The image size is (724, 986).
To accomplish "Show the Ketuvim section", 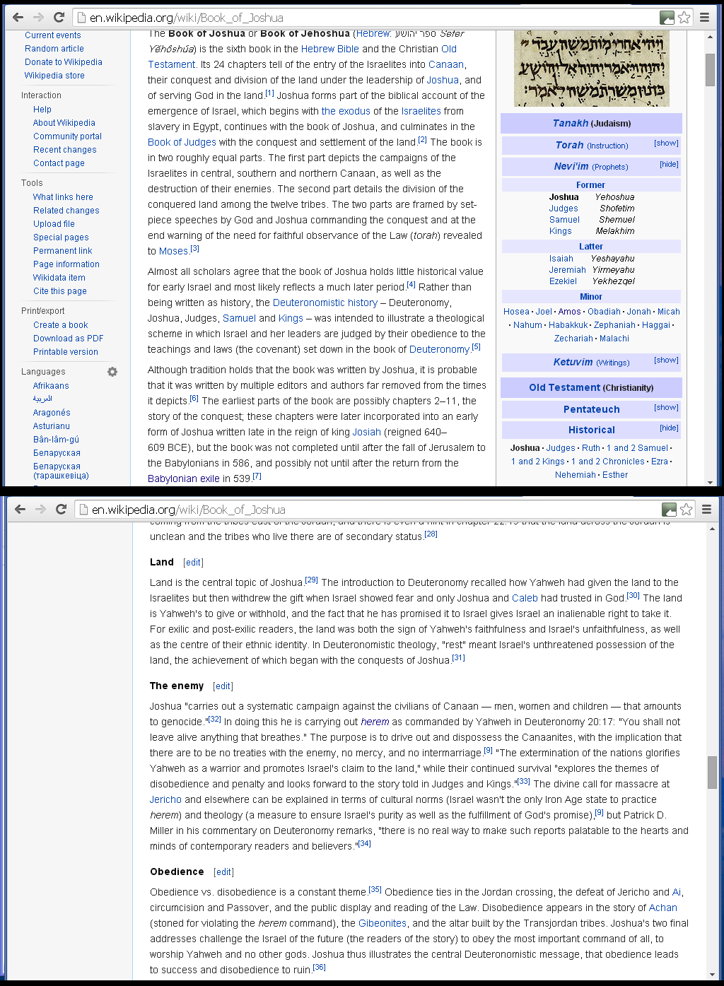I will 666,360.
